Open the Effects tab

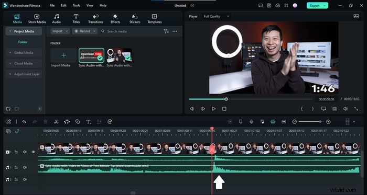click(x=115, y=19)
